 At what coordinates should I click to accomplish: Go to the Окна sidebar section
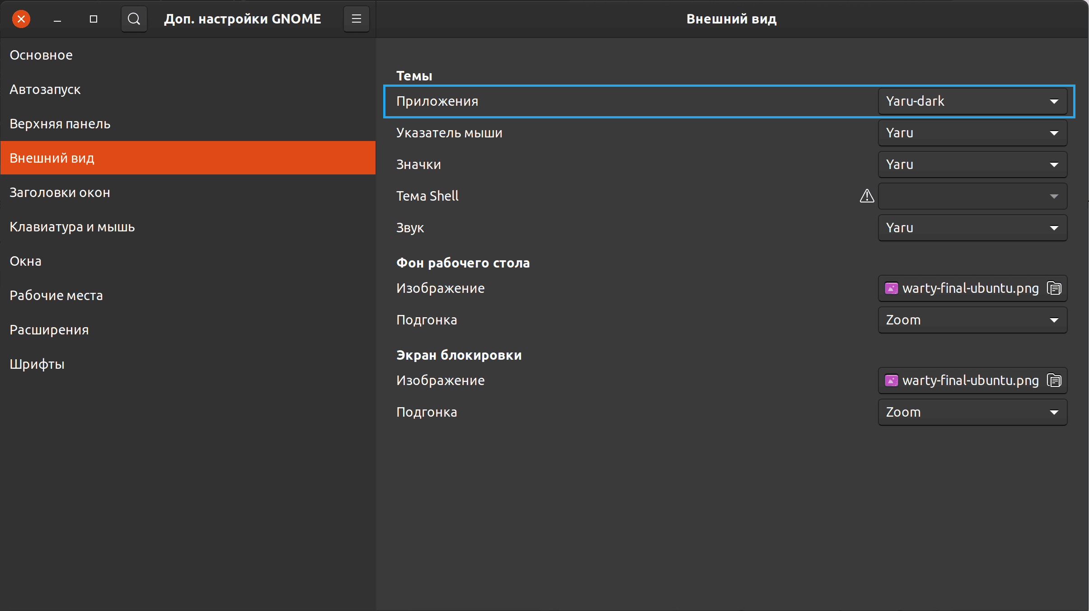[x=188, y=261]
